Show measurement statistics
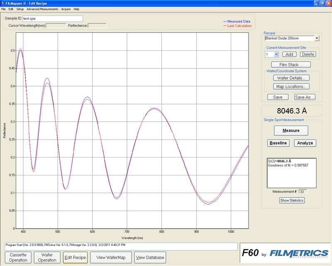Viewport: 332px width, 266px height. coord(292,200)
